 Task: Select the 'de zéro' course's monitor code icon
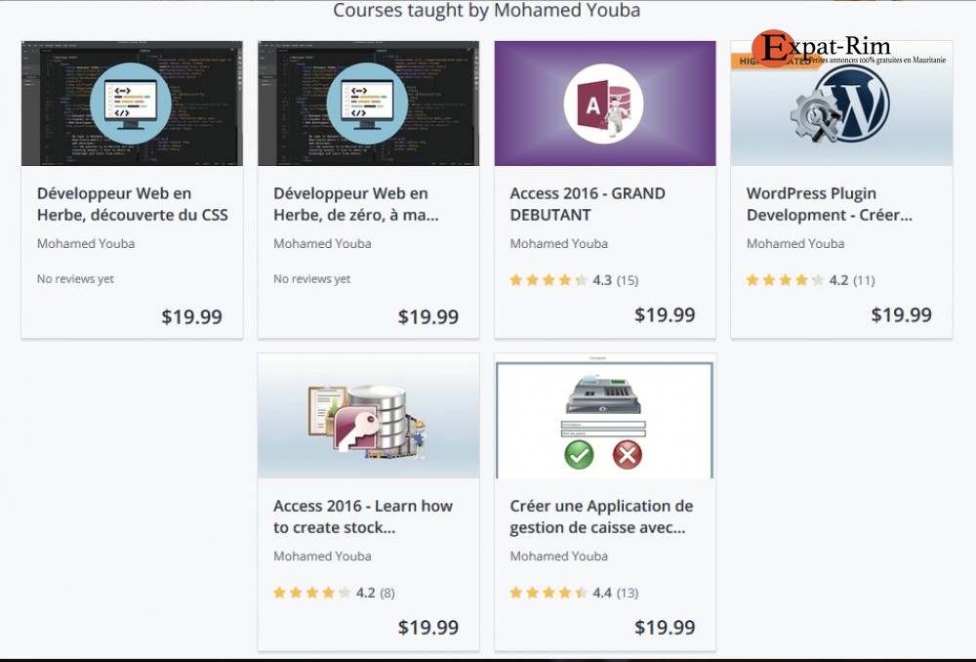pyautogui.click(x=367, y=103)
